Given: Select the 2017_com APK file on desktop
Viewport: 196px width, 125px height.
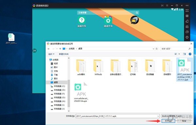Looking at the screenshot, I should [11, 39].
